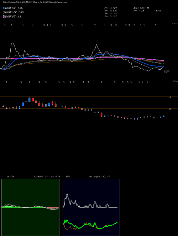Click the 'MACD:' panel heading
Image resolution: width=178 pixels, height=236 pixels.
(11, 177)
